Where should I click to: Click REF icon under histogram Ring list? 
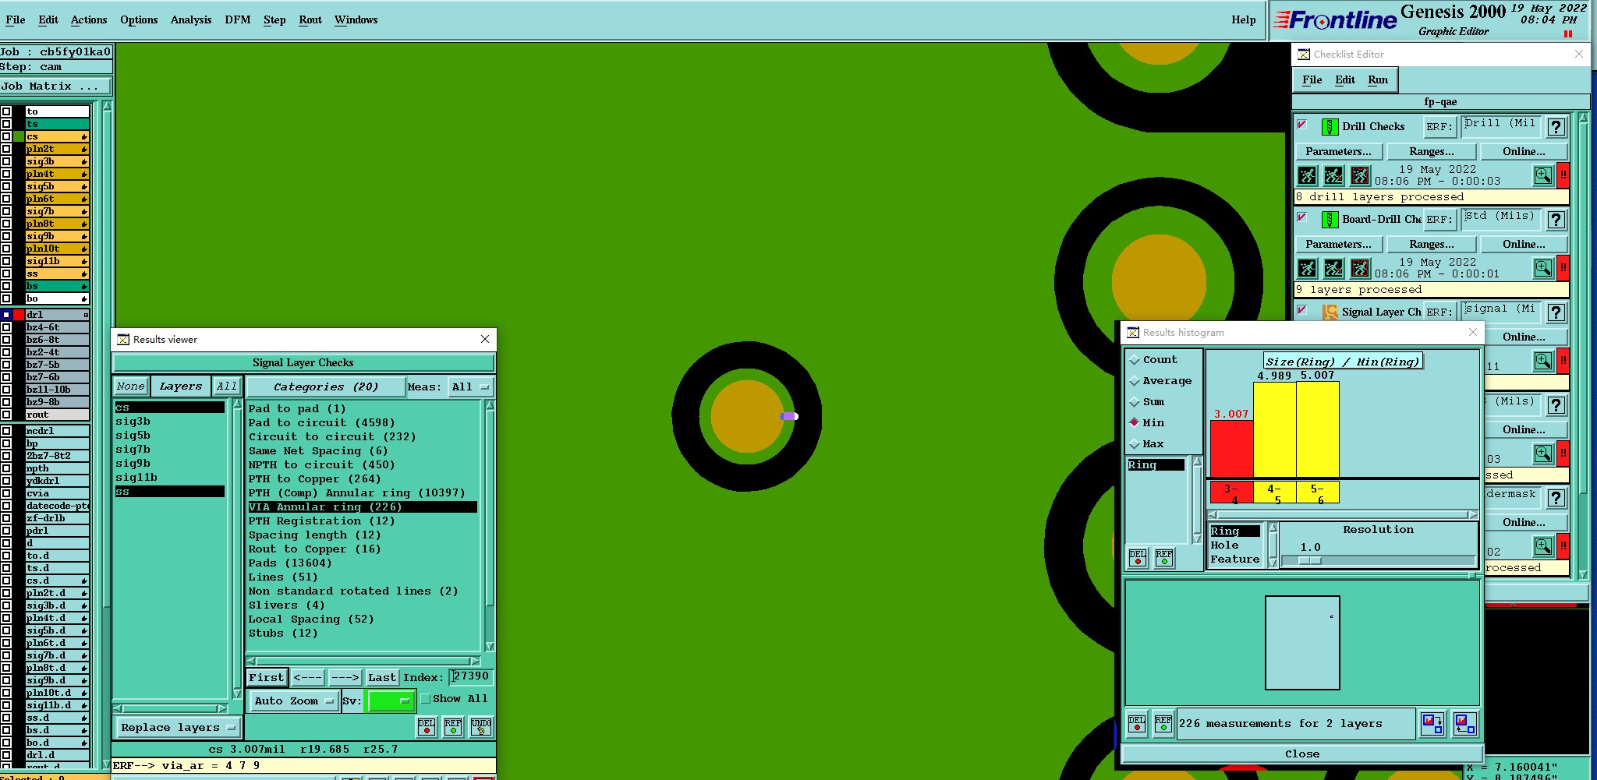point(1164,558)
